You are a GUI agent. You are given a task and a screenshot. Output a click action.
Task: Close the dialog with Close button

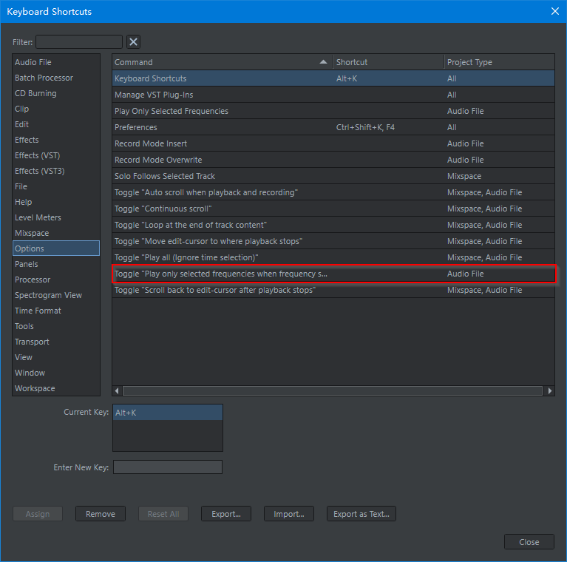tap(529, 542)
